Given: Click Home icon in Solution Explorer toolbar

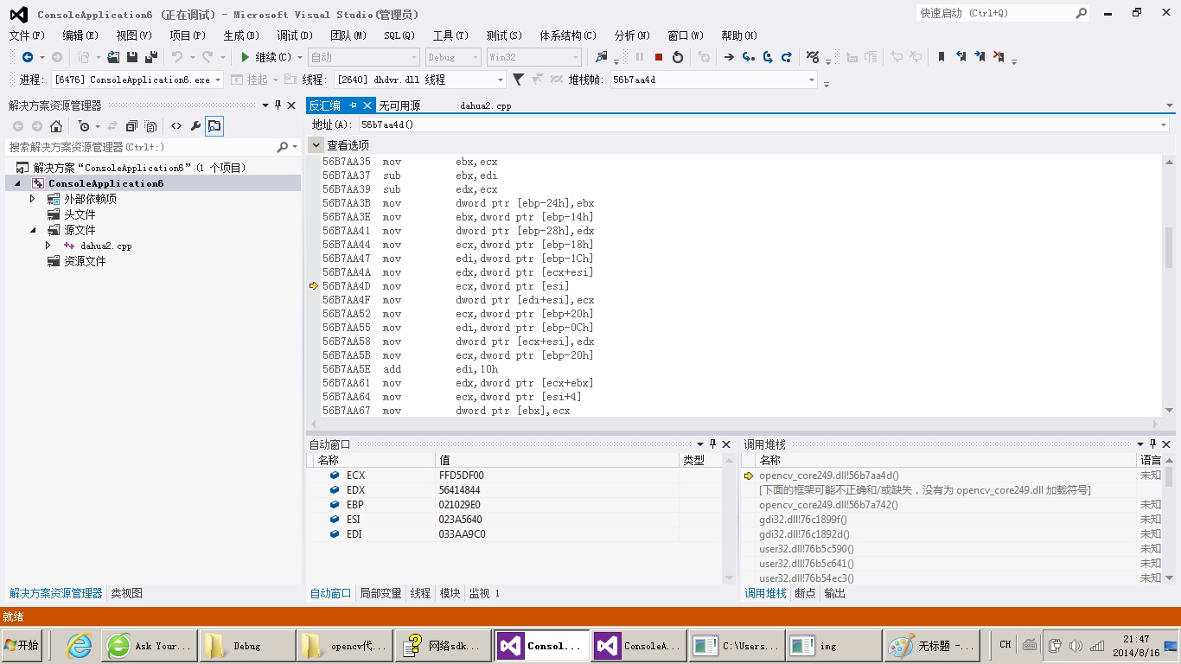Looking at the screenshot, I should (56, 126).
